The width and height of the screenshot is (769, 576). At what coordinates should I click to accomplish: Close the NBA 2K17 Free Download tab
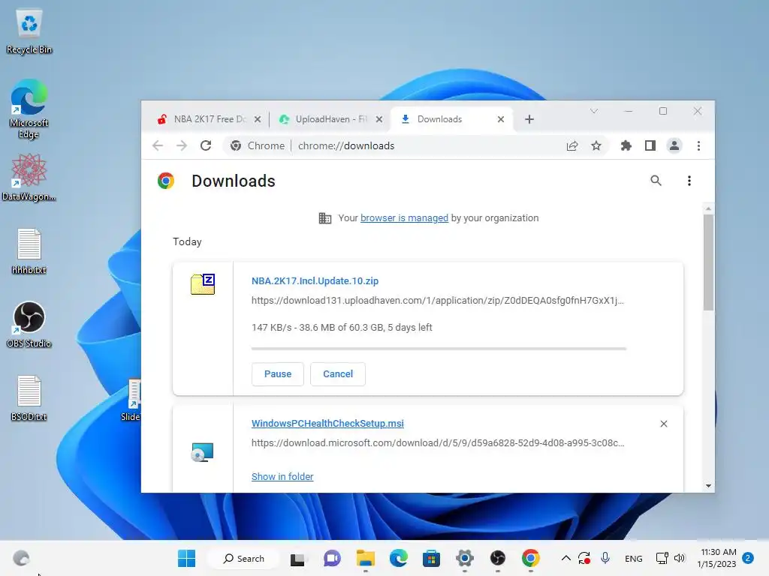258,119
